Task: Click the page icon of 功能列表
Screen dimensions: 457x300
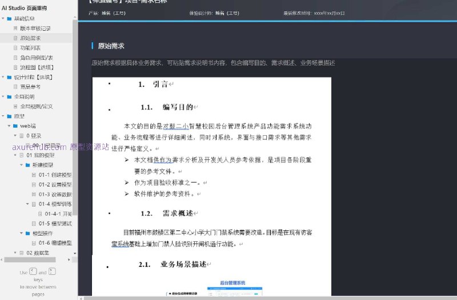Action: (x=15, y=48)
